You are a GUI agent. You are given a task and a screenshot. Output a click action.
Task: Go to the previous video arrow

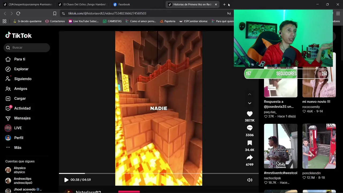point(249,94)
